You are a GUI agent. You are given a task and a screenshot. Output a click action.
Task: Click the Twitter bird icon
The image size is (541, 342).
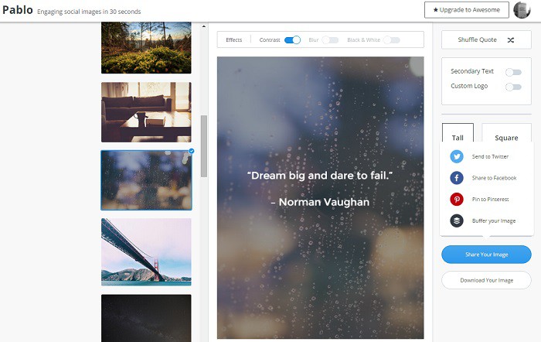click(457, 156)
